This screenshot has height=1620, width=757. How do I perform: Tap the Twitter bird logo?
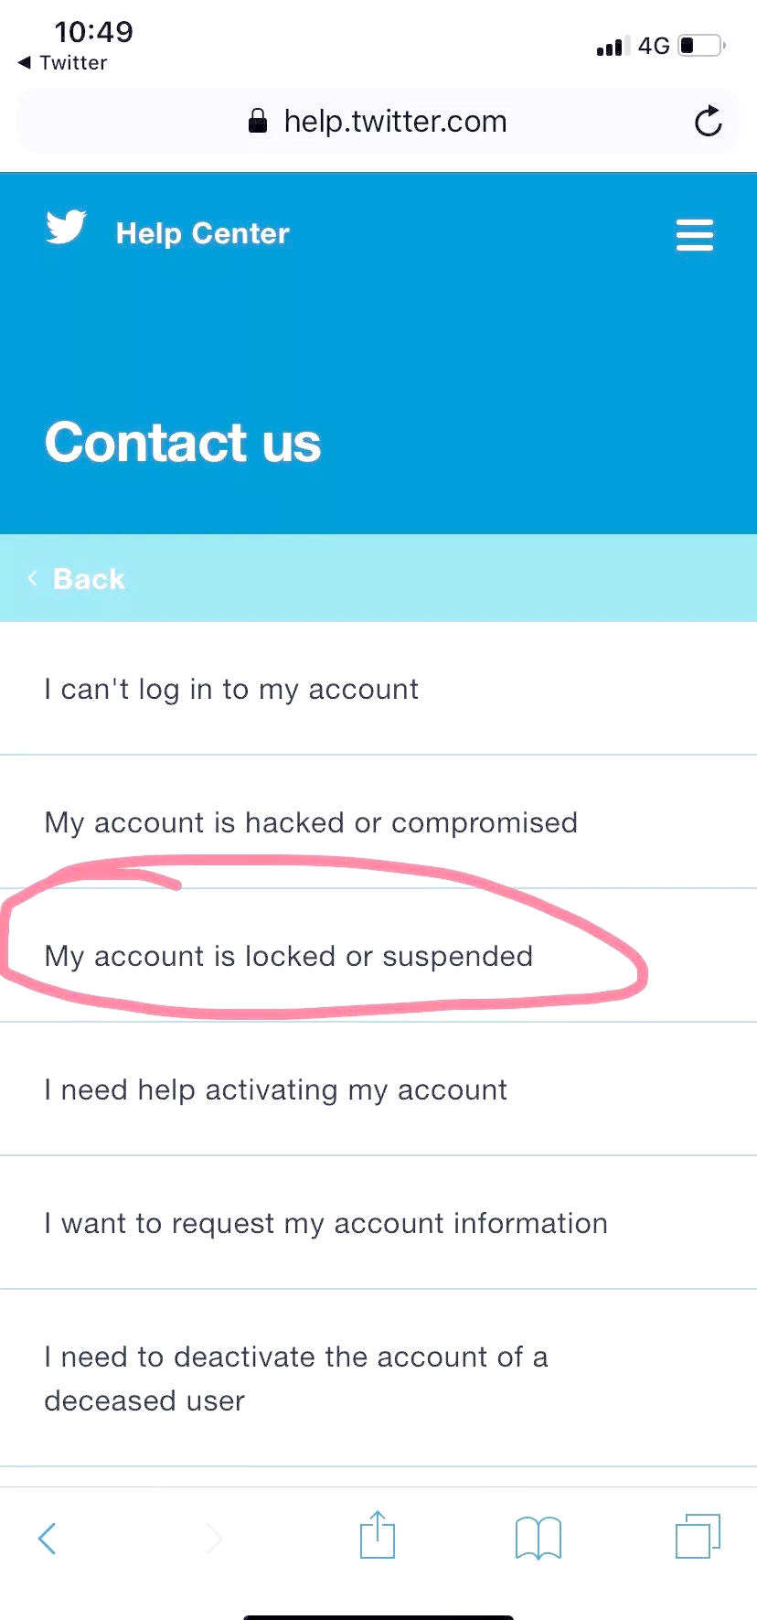coord(66,227)
